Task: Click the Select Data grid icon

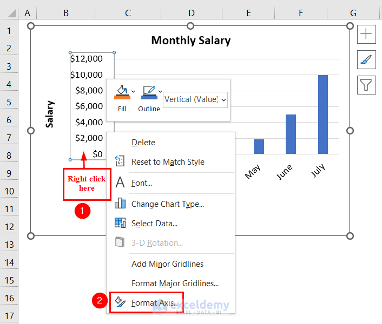Action: point(120,223)
